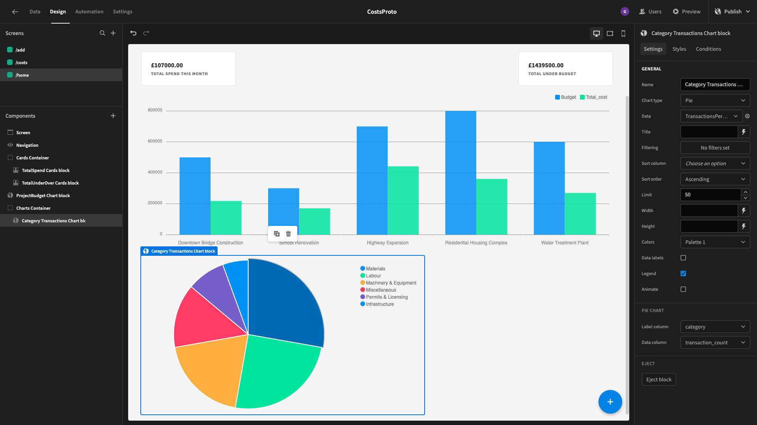The height and width of the screenshot is (425, 757).
Task: Switch to tablet preview icon
Action: pos(610,33)
